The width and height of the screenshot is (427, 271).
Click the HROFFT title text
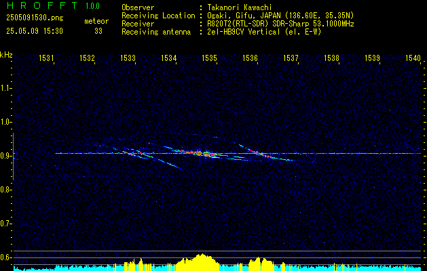point(42,5)
